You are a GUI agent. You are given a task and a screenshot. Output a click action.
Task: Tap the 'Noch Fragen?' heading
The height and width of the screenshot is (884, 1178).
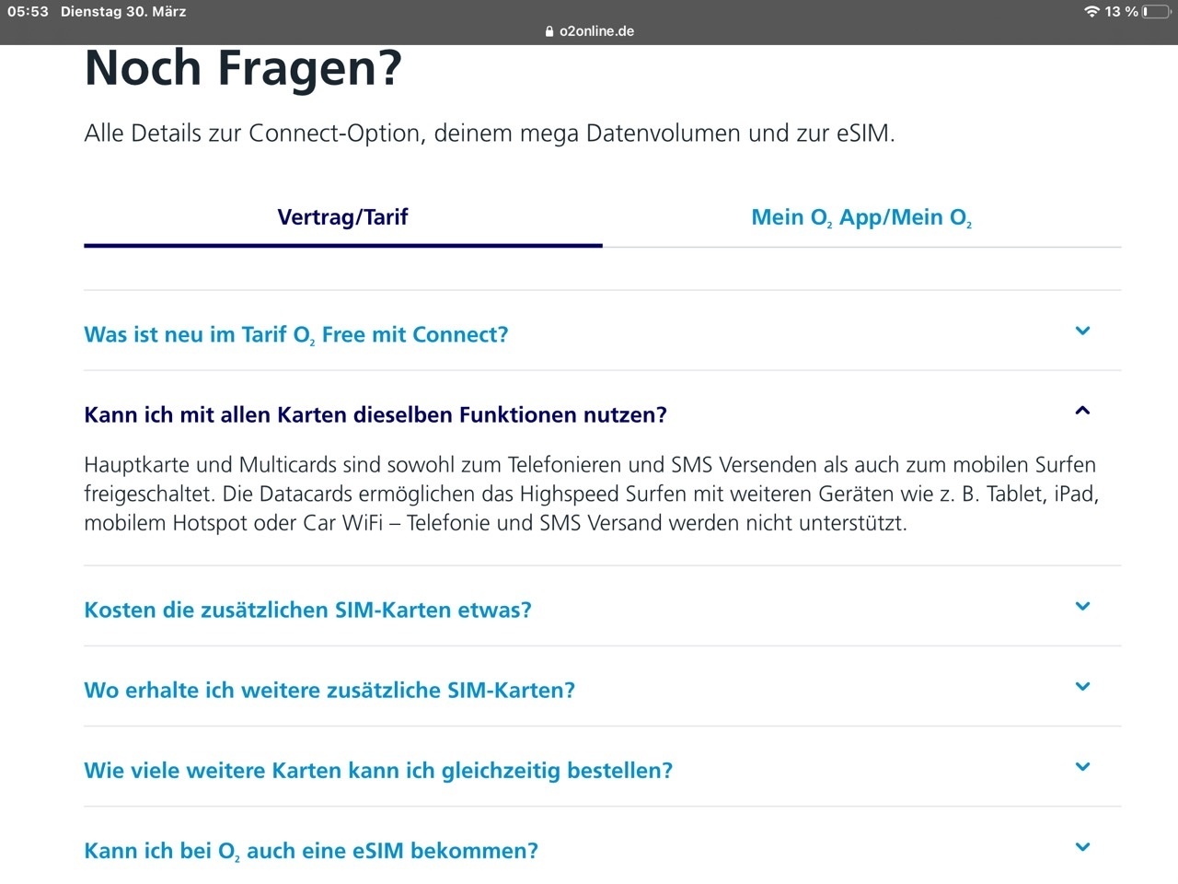(x=243, y=68)
